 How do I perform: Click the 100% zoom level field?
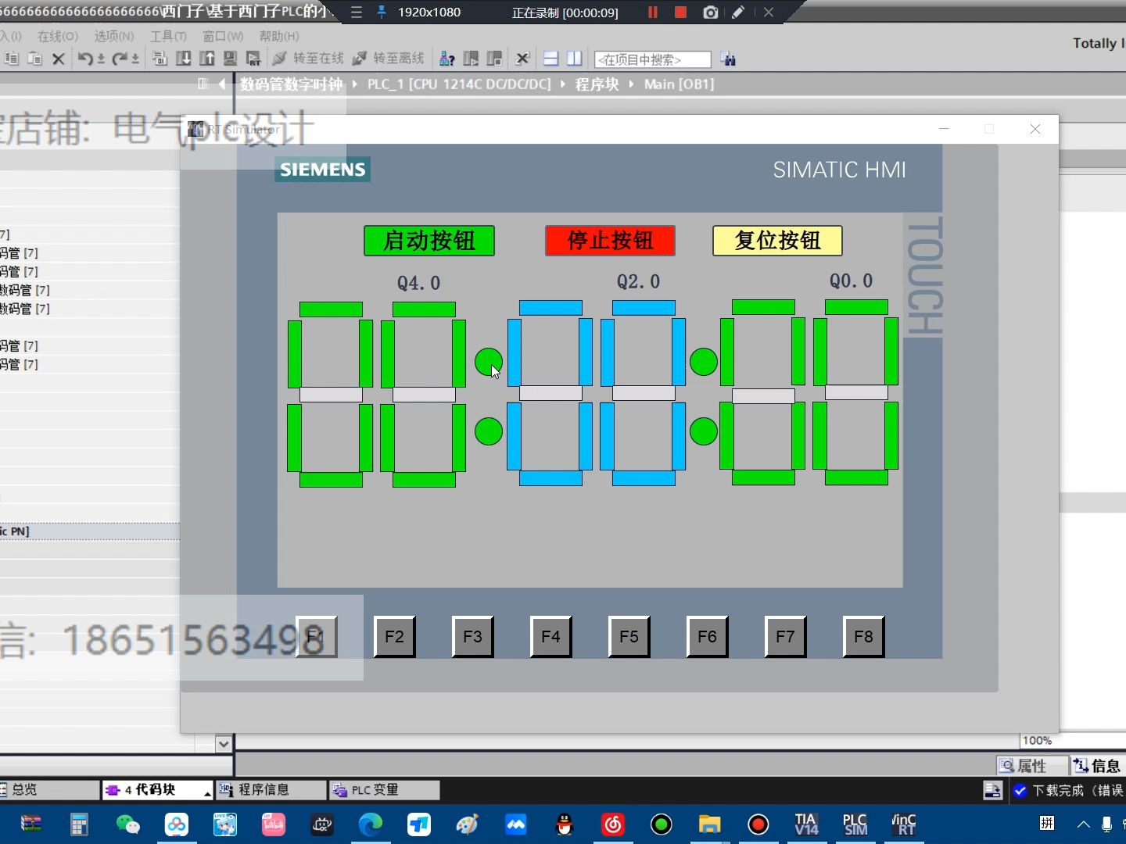pos(1071,740)
